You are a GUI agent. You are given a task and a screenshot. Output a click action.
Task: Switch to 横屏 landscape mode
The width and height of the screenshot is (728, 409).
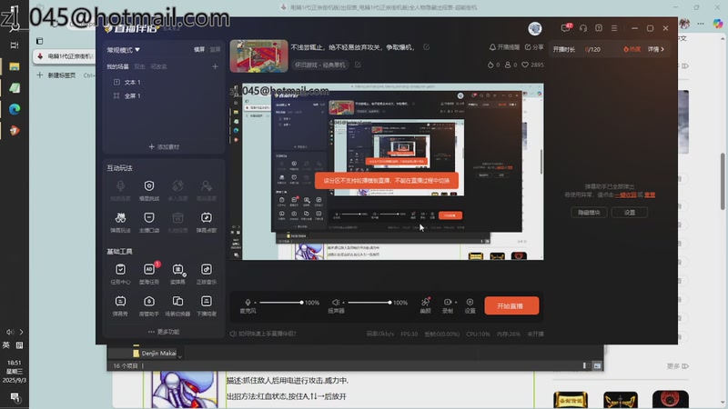[199, 50]
